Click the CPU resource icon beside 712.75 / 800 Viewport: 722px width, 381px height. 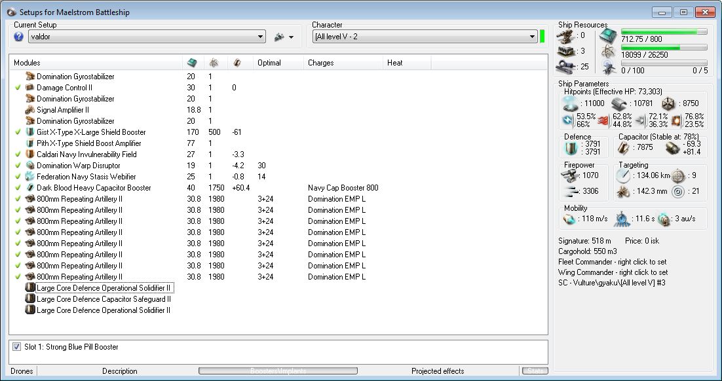[x=608, y=35]
